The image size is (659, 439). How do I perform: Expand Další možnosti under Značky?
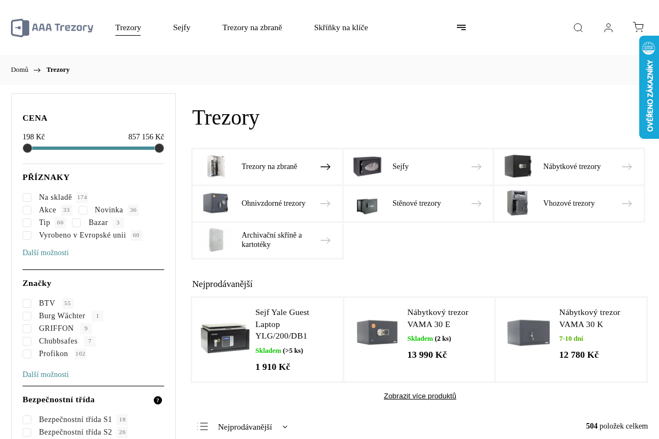tap(46, 375)
